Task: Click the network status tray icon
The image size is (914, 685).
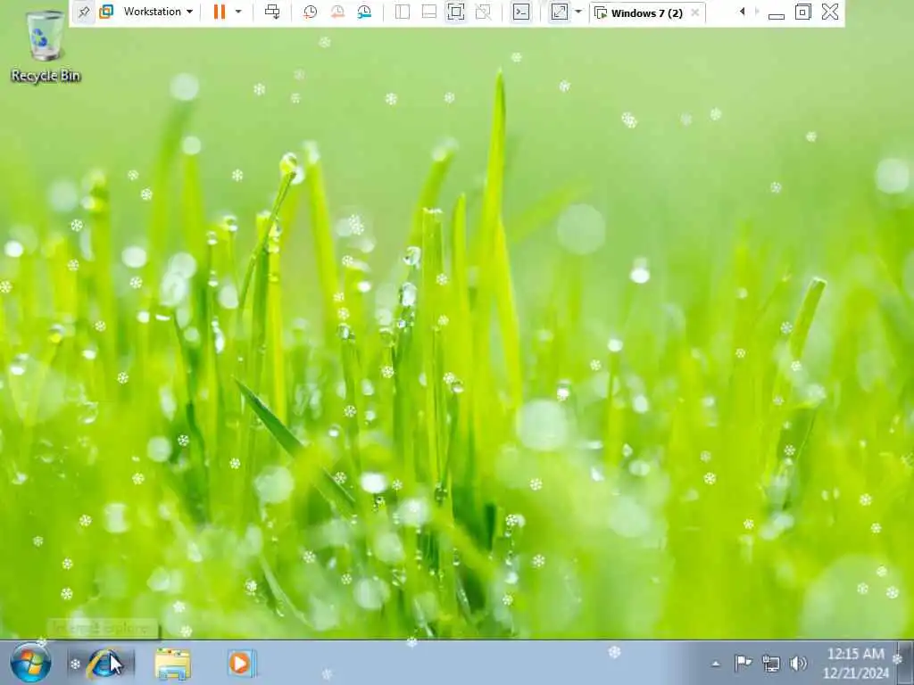Action: (770, 664)
